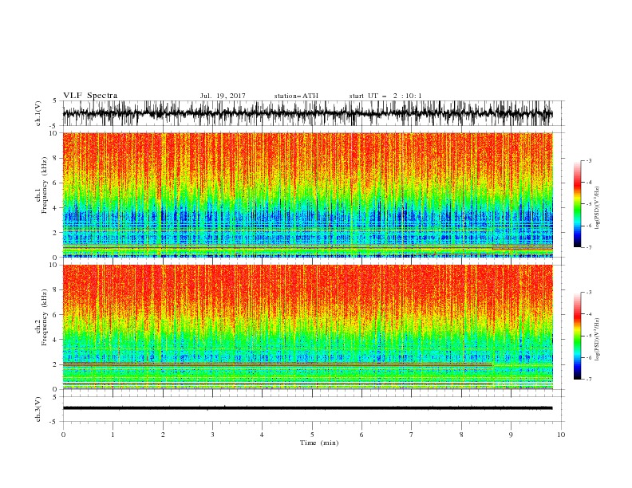Click the "station=ATH" header label
Viewport: 632px width, 488px height.
coord(296,96)
